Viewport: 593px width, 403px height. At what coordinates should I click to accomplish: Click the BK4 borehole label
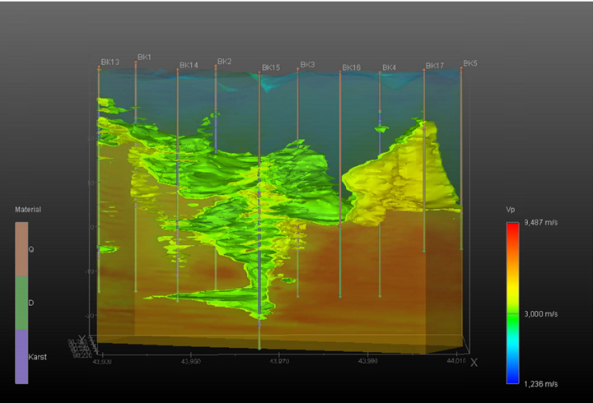coord(389,67)
